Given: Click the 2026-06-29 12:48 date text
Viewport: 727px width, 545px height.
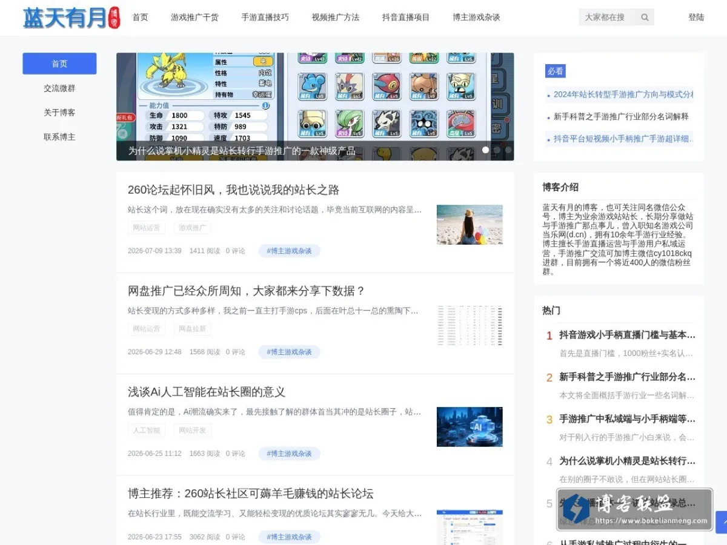Looking at the screenshot, I should click(x=154, y=352).
